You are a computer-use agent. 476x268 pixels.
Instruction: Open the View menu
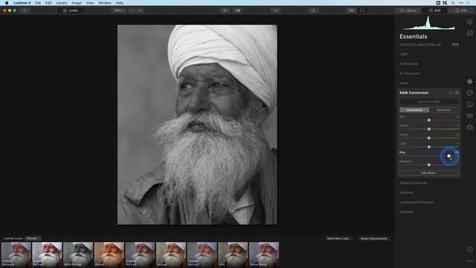pyautogui.click(x=90, y=3)
